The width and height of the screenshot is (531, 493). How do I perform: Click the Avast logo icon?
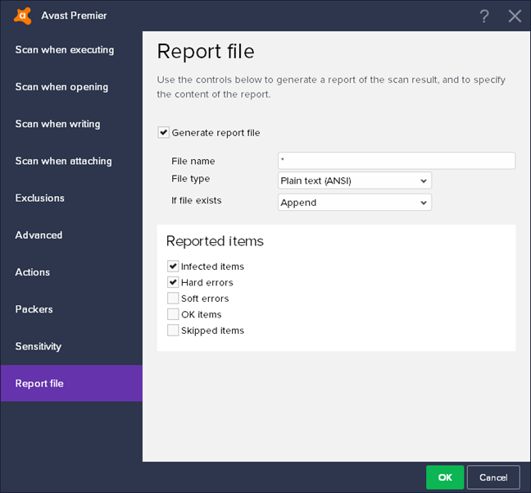click(23, 16)
